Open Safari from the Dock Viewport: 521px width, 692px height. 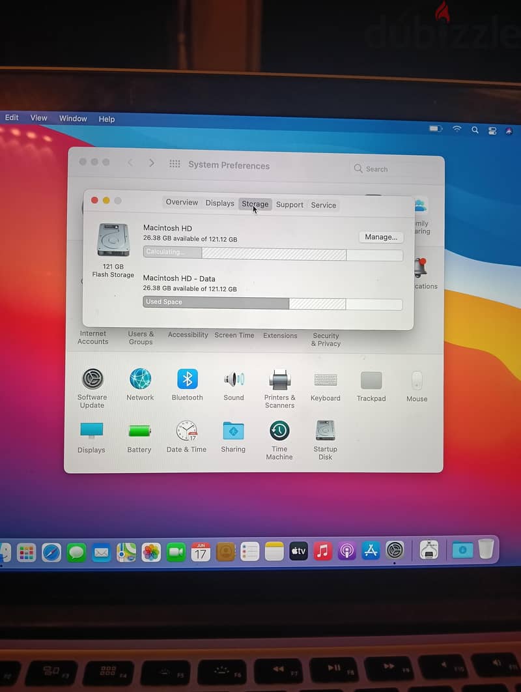51,552
